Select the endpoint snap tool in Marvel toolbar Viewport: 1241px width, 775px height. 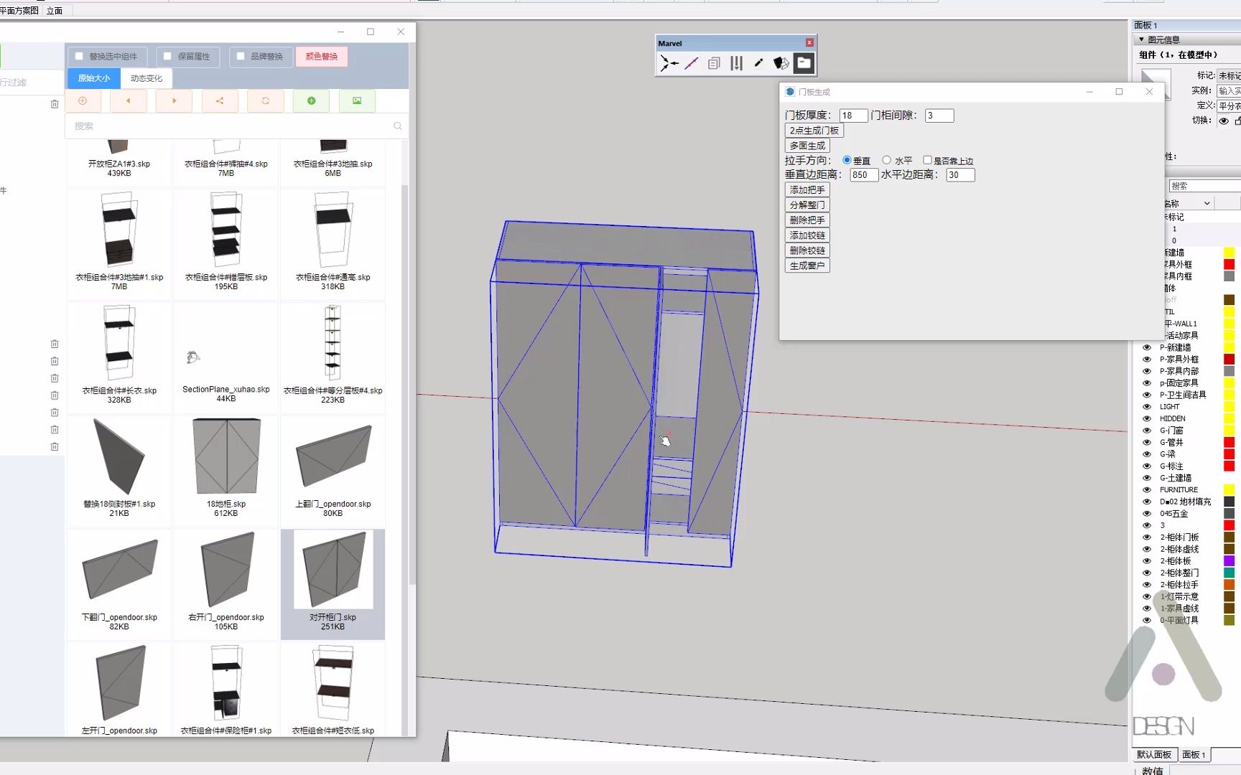669,63
